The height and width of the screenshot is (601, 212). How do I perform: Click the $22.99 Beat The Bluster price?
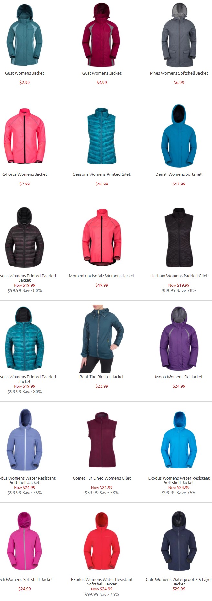[x=102, y=386]
